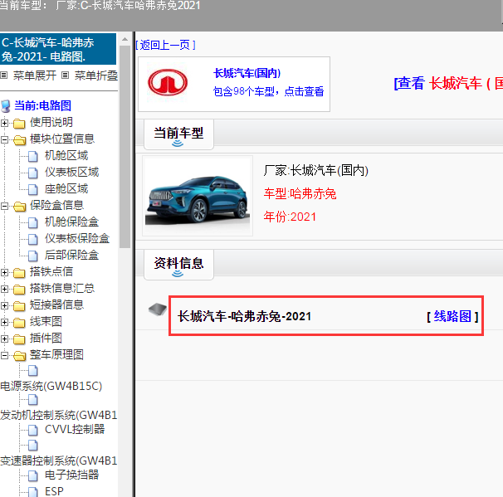Expand the 短接器信息 tree node
Image resolution: width=503 pixels, height=497 pixels.
pyautogui.click(x=4, y=306)
